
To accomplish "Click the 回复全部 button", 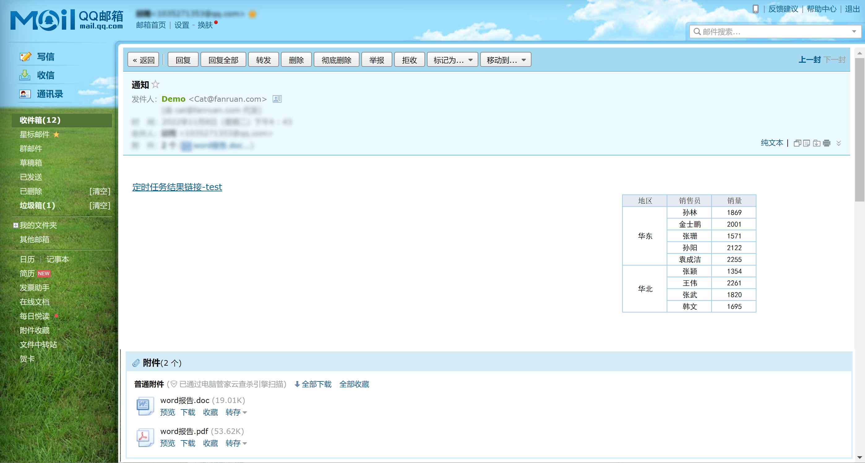I will 223,60.
